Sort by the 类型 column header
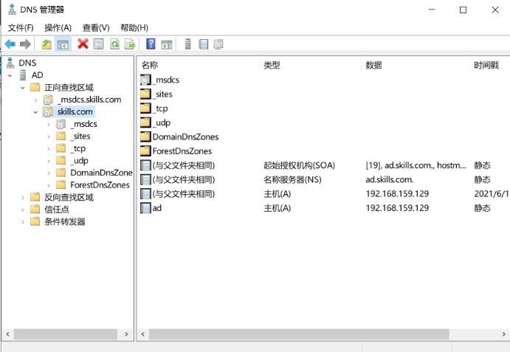Image resolution: width=510 pixels, height=352 pixels. click(x=310, y=65)
